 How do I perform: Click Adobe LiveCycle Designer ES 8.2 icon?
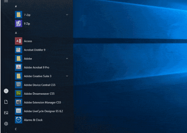(x=18, y=111)
